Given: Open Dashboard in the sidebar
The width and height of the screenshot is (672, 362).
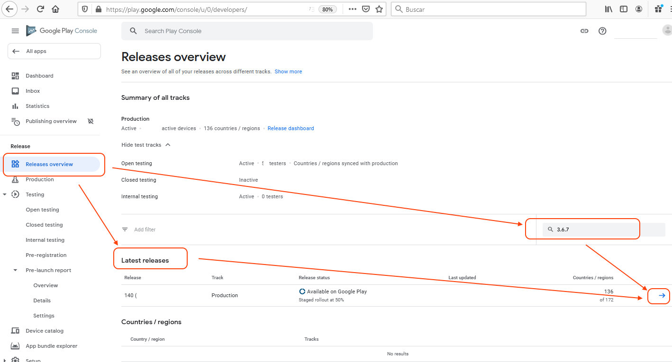Looking at the screenshot, I should (x=39, y=76).
